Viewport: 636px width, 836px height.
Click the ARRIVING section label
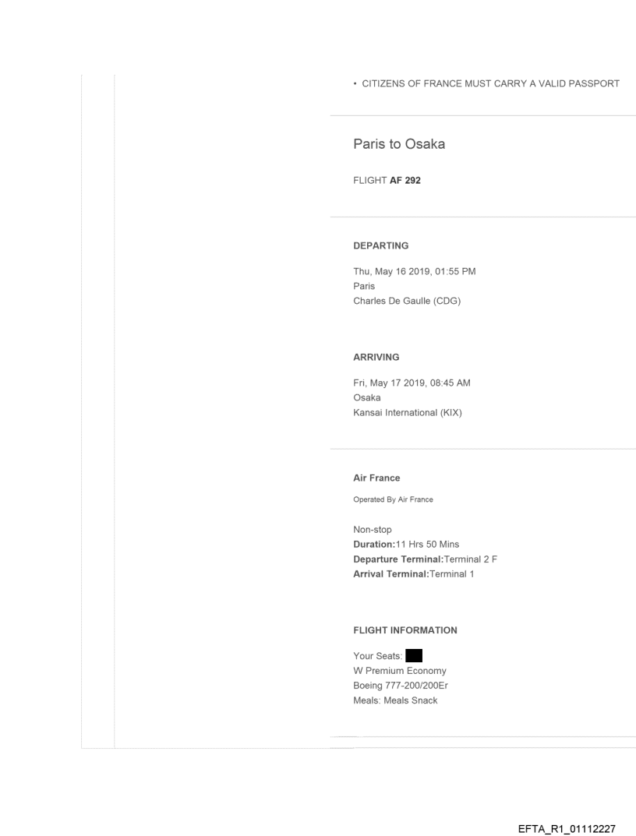pyautogui.click(x=376, y=357)
